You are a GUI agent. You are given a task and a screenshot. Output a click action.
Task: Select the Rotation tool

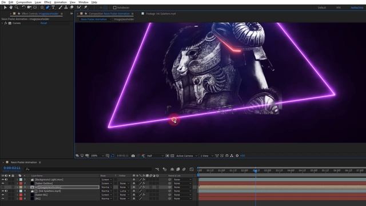(x=23, y=7)
